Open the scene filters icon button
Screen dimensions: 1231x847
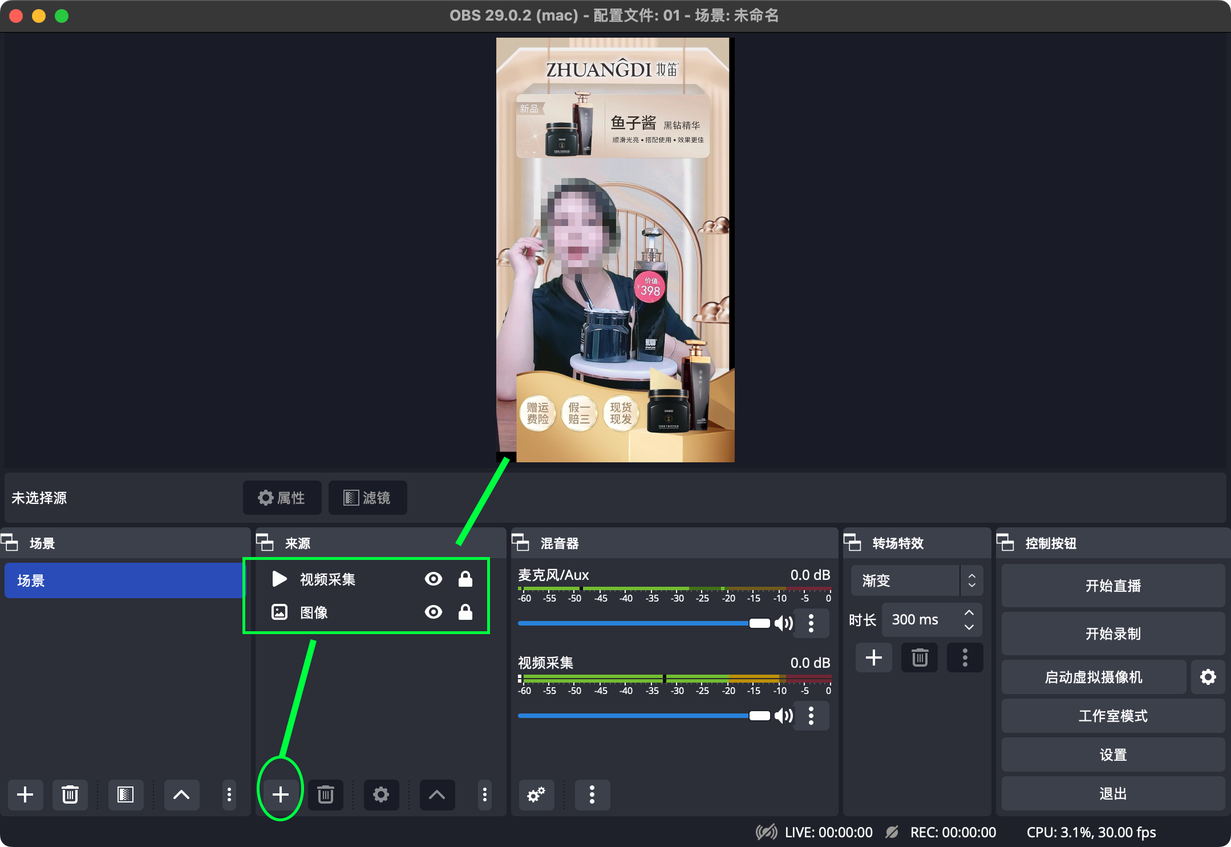point(125,794)
